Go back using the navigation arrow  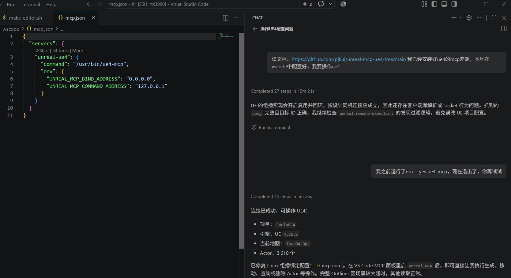tap(89, 4)
